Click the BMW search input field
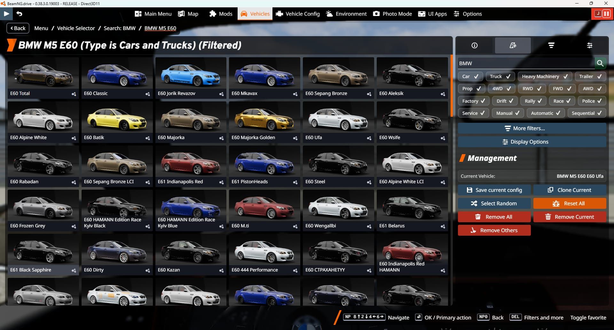 (524, 63)
